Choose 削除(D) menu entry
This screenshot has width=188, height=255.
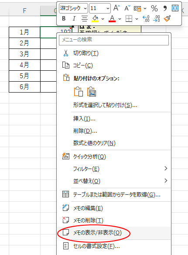pos(114,131)
